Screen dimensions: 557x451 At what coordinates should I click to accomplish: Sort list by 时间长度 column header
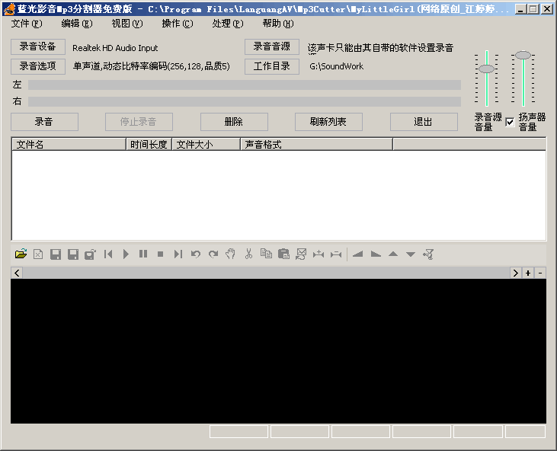click(x=149, y=145)
